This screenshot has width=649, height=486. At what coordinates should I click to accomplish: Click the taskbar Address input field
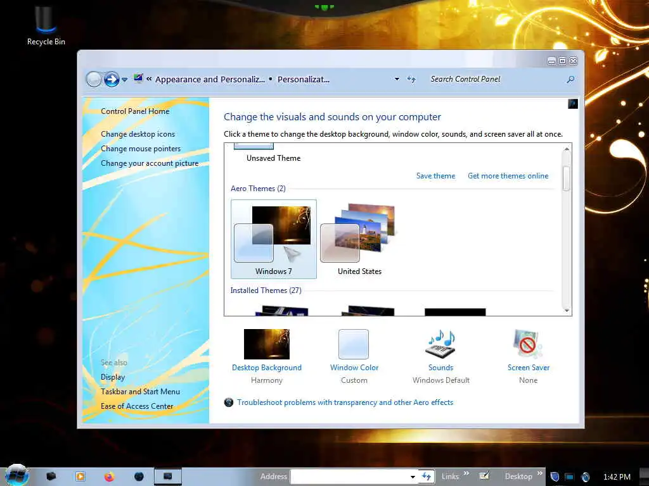[x=350, y=477]
